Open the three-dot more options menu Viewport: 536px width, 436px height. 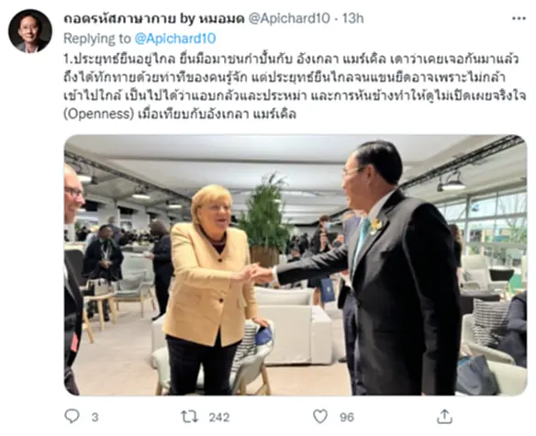click(519, 18)
